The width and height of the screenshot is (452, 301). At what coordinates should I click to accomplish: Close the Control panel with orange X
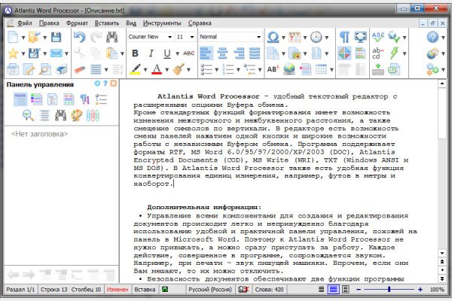pyautogui.click(x=114, y=84)
